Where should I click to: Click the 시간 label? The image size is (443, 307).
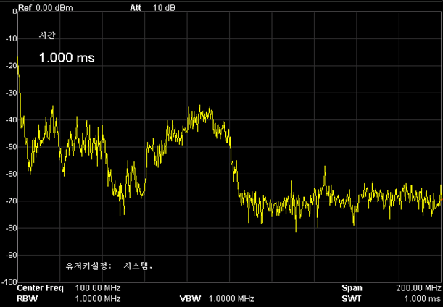pos(46,35)
